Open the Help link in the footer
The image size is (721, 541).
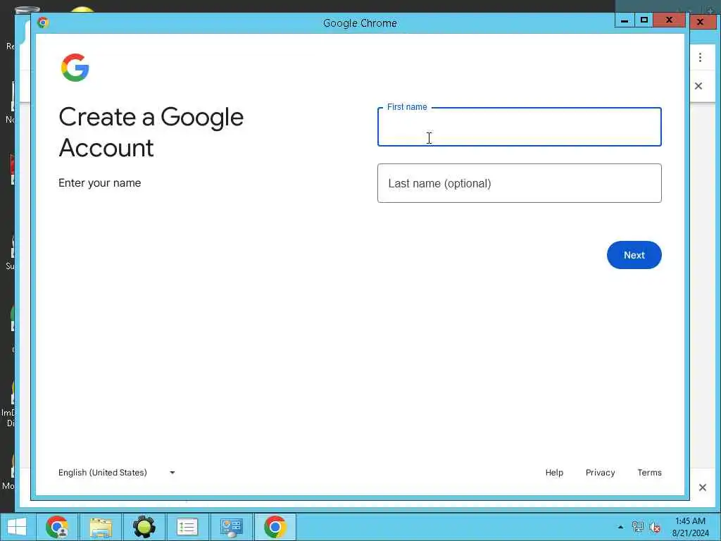(554, 473)
